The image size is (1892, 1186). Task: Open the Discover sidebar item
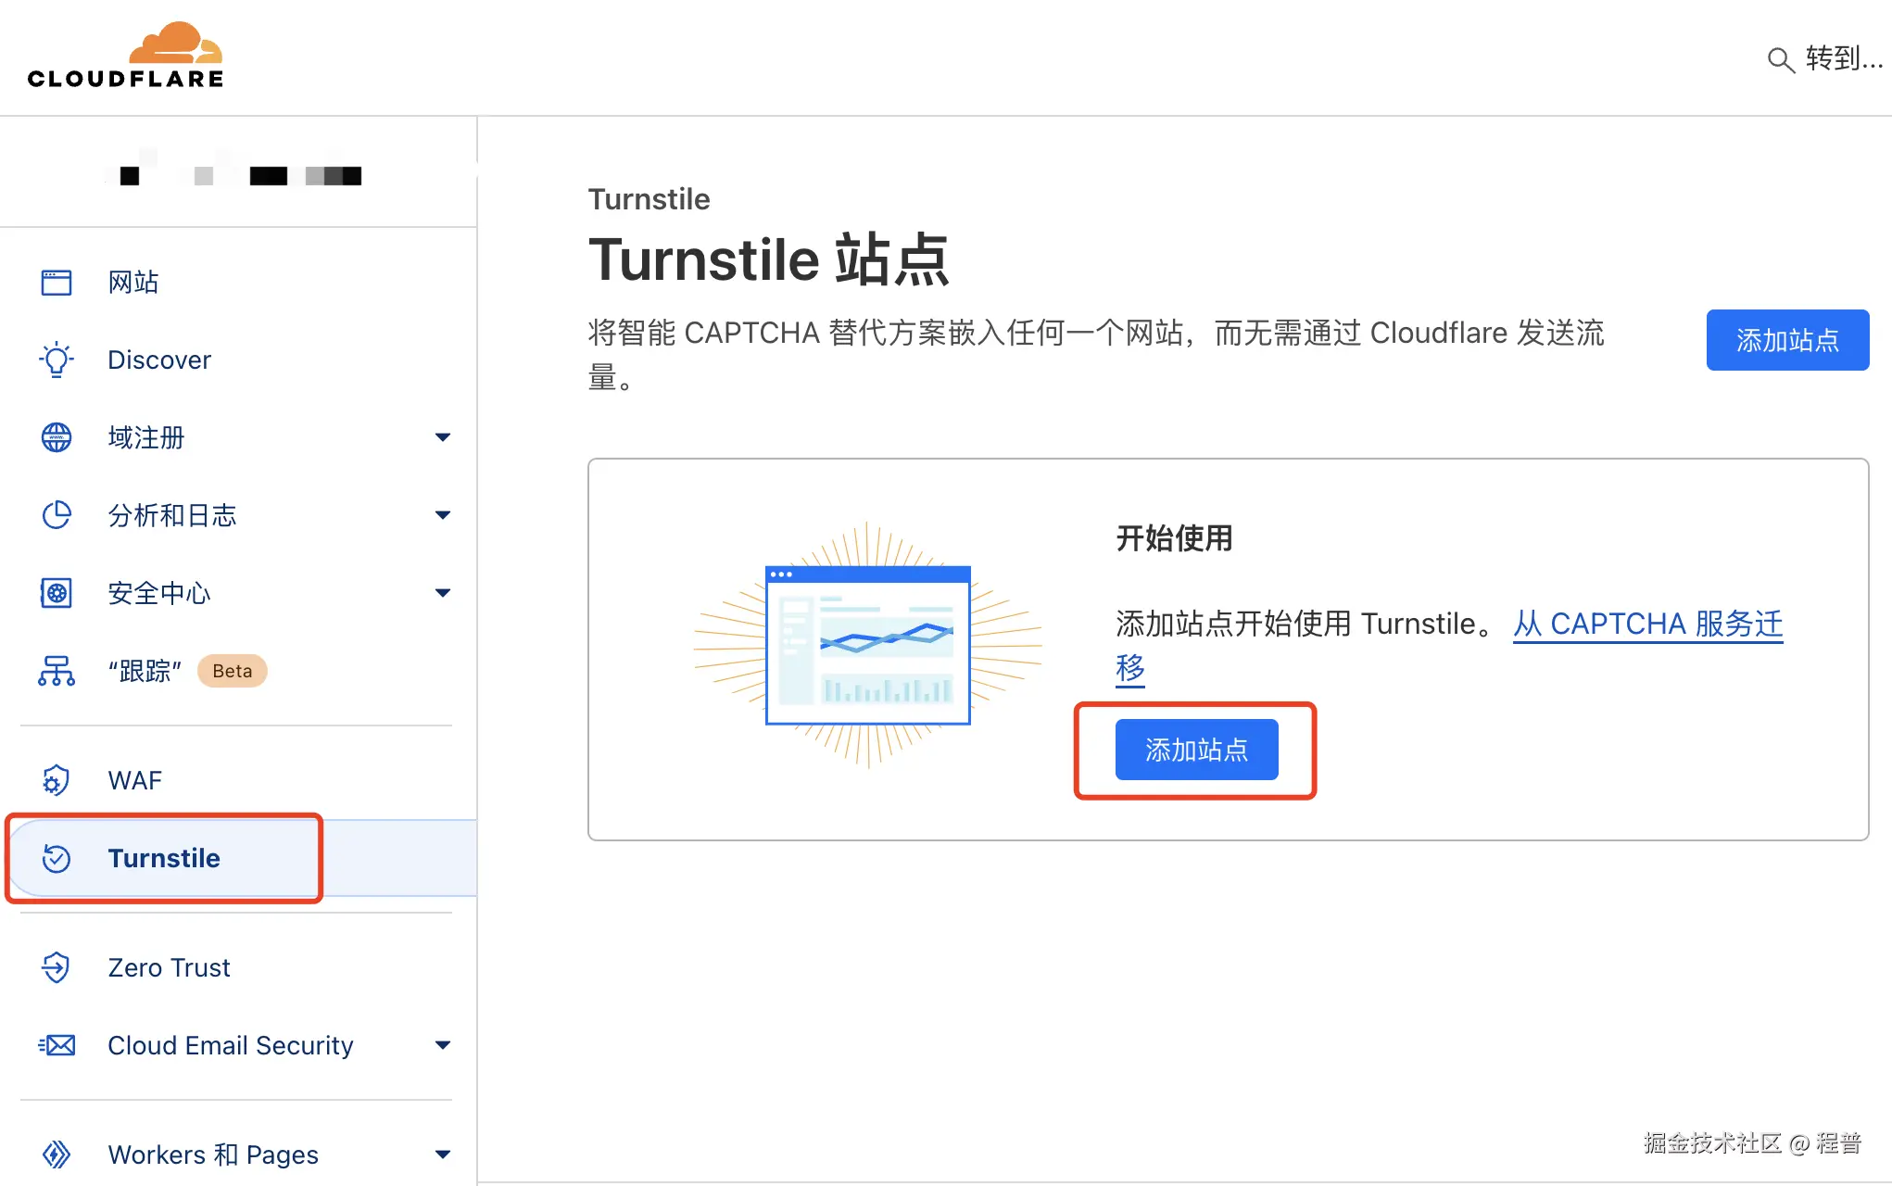coord(159,360)
